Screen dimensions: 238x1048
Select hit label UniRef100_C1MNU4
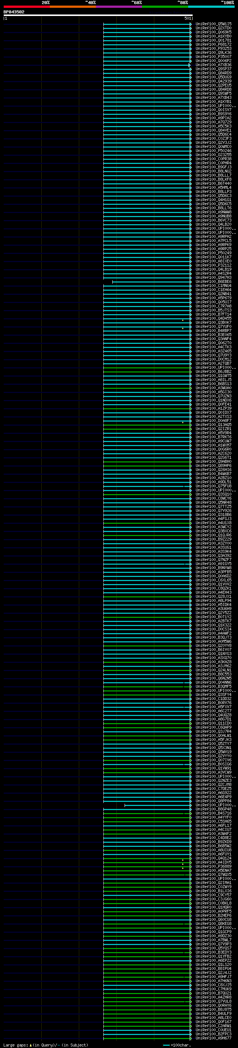pos(213,286)
